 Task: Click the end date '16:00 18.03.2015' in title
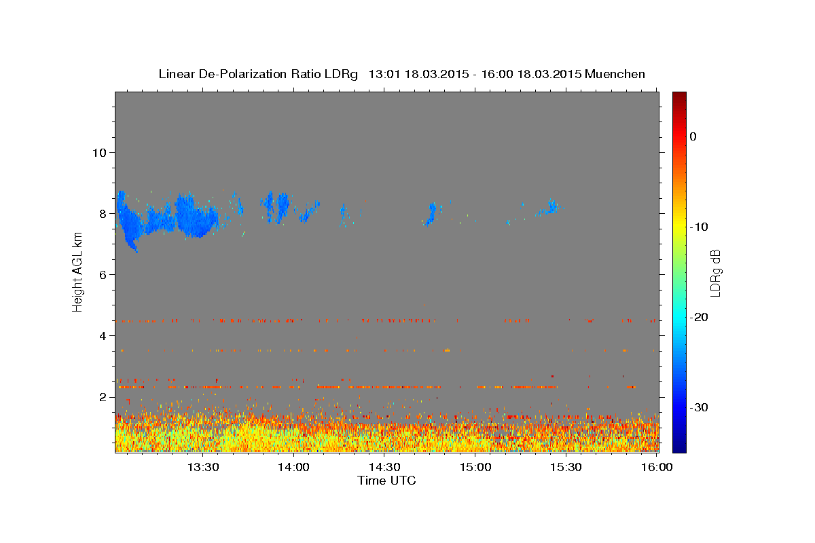click(530, 74)
